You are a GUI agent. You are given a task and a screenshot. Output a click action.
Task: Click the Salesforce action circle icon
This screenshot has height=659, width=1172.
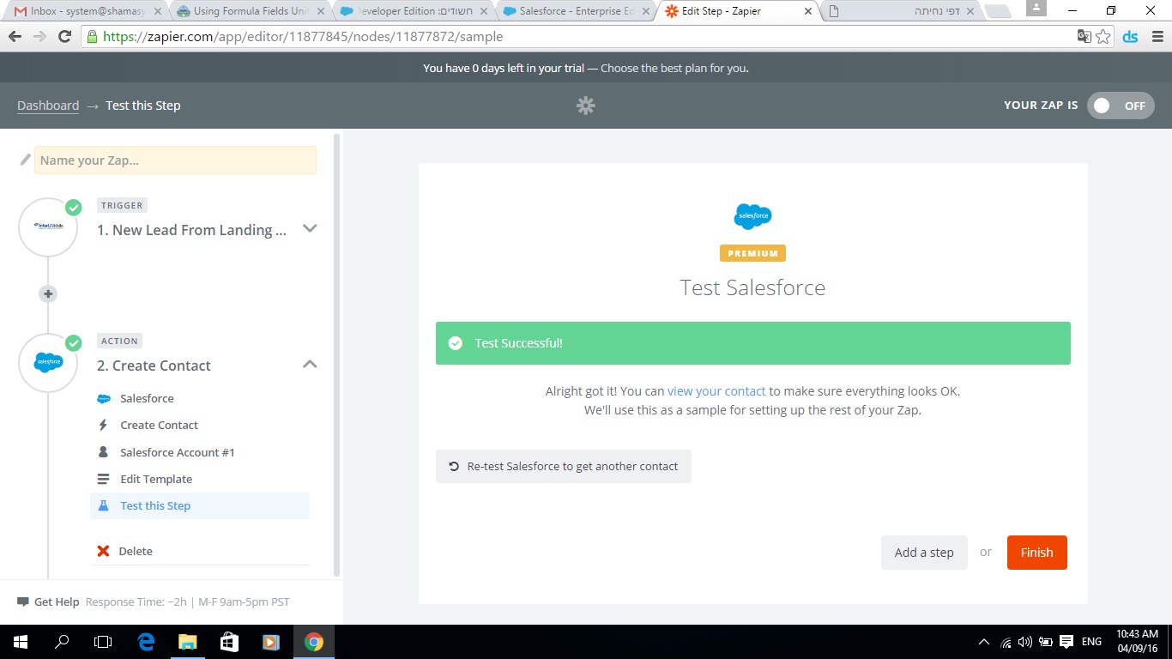point(48,363)
